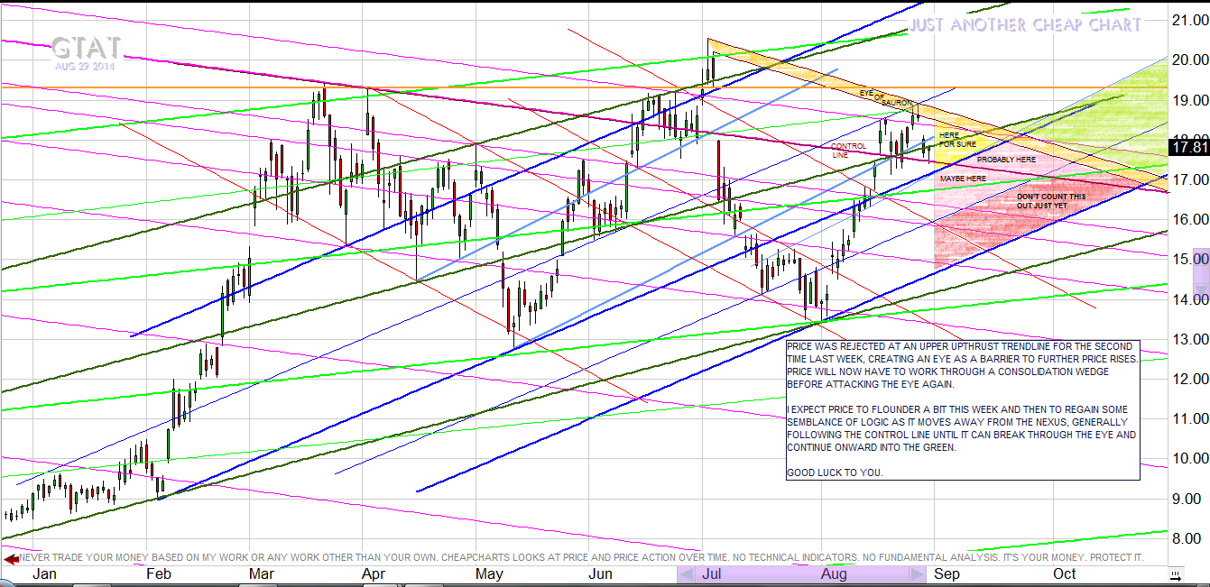The height and width of the screenshot is (587, 1210).
Task: Select the Control Line label
Action: (847, 150)
